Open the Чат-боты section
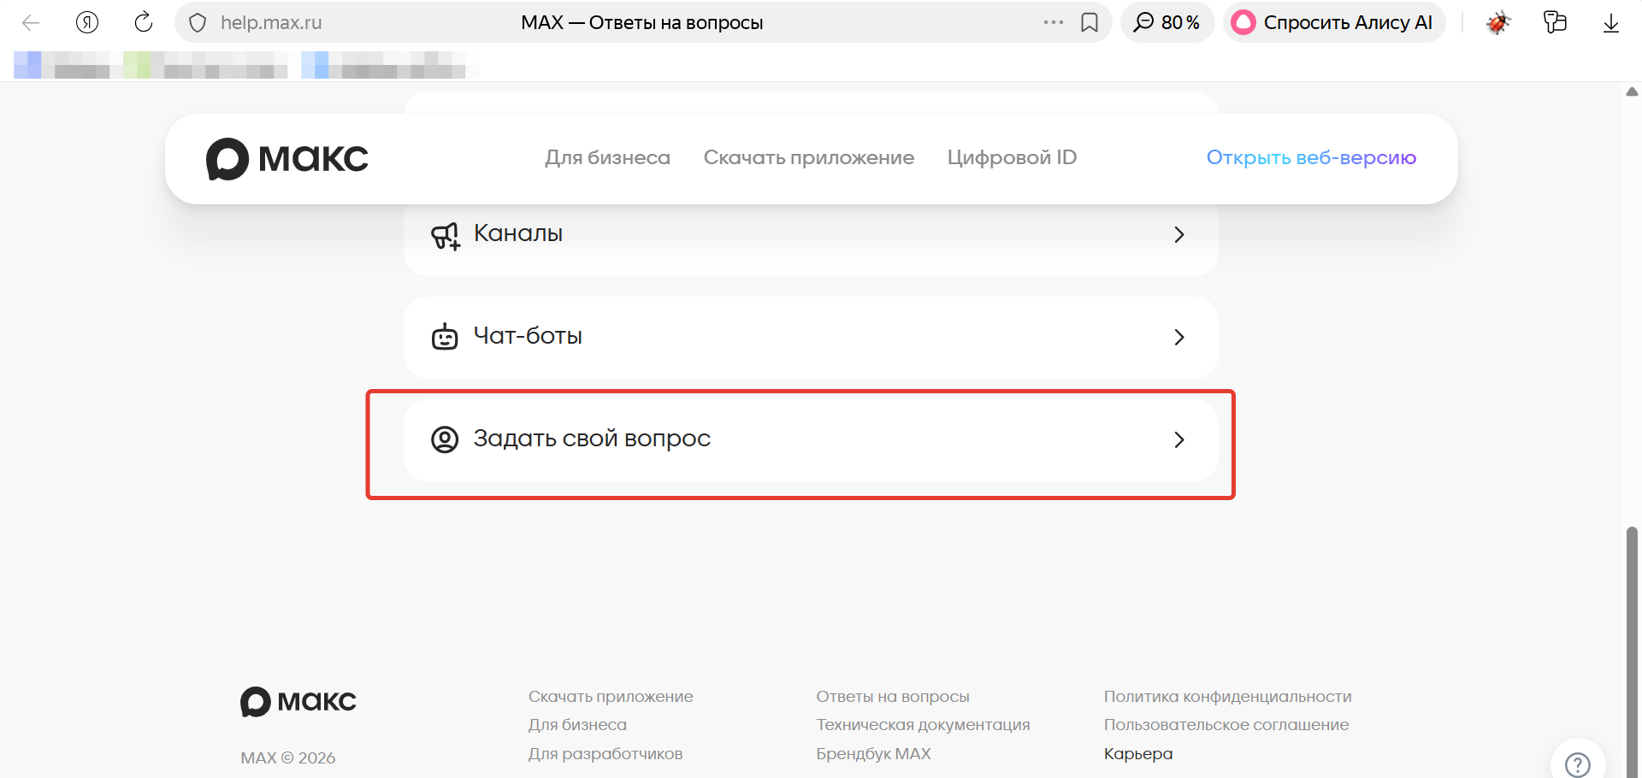1642x778 pixels. [x=811, y=338]
